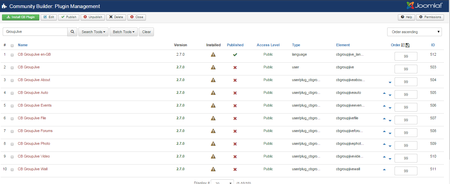Click red X published icon for CB GroupJive Events
Viewport: 450px width, 184px height.
(235, 106)
